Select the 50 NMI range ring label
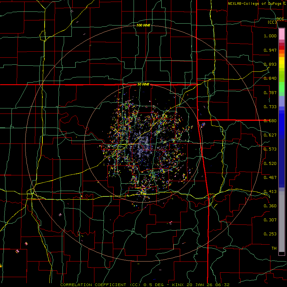 click(143, 84)
